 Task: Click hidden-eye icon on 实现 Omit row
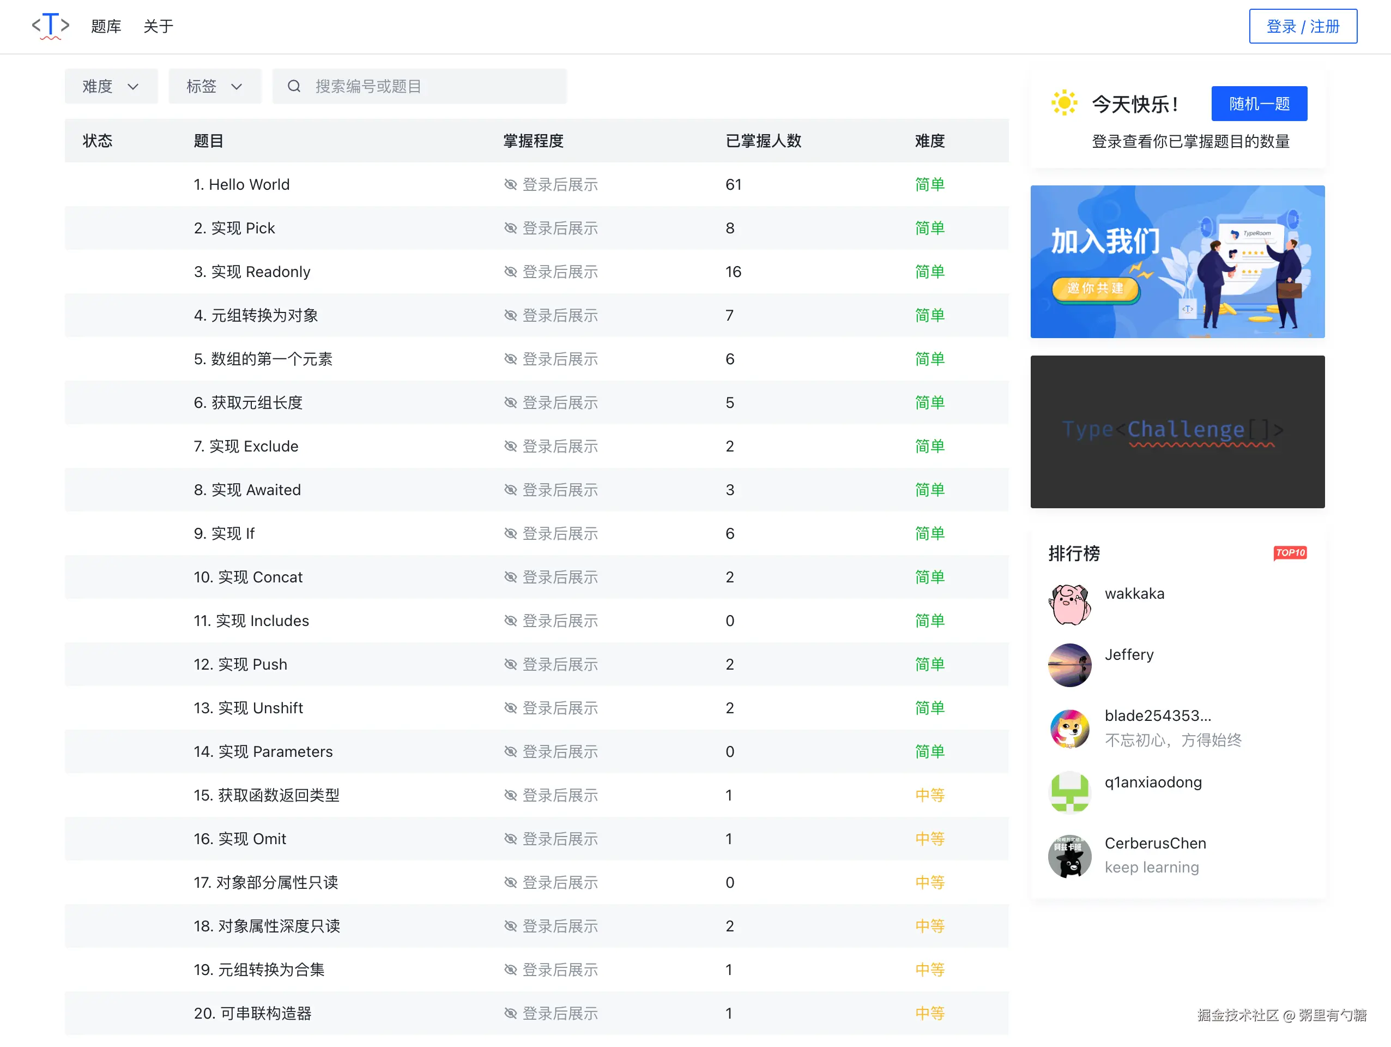tap(510, 839)
